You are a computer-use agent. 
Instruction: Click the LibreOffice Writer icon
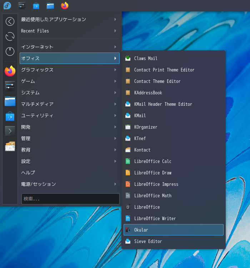(128, 218)
